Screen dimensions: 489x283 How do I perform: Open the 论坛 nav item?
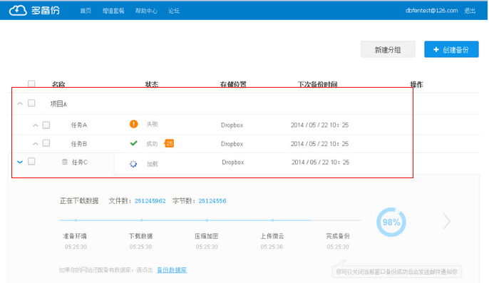(174, 11)
